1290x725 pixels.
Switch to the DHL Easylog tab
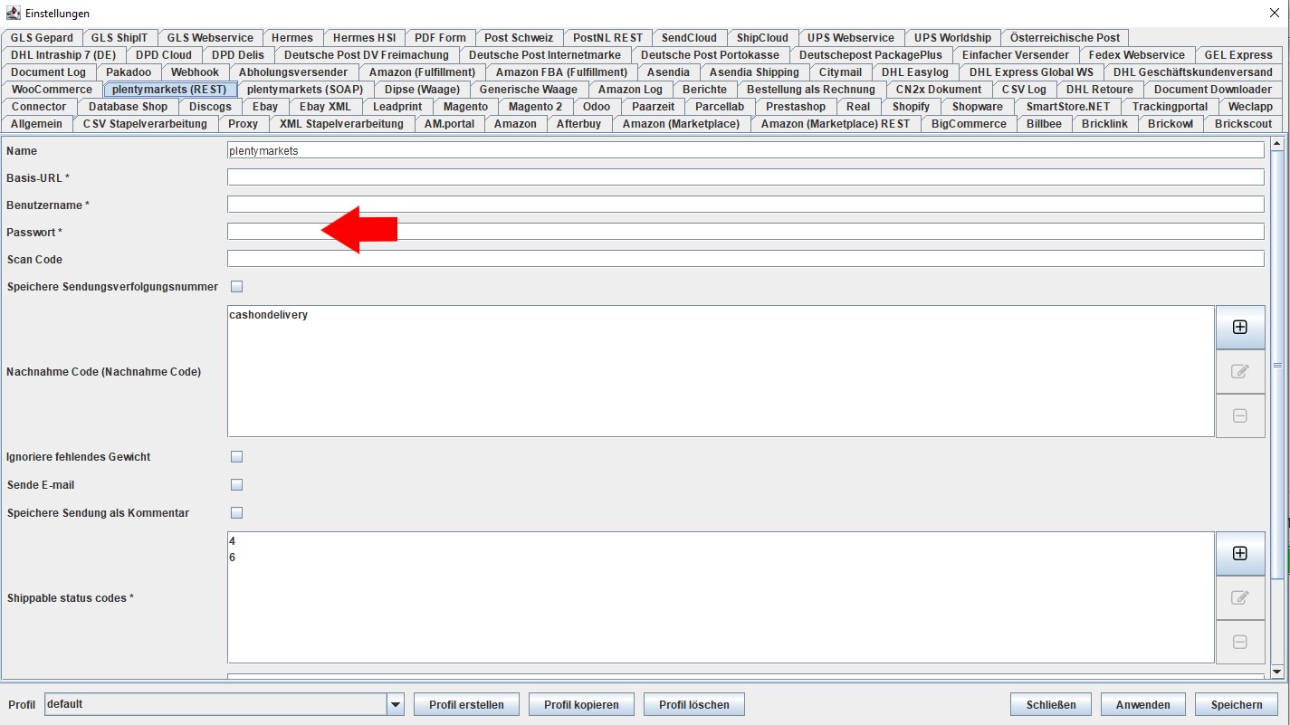[x=915, y=72]
